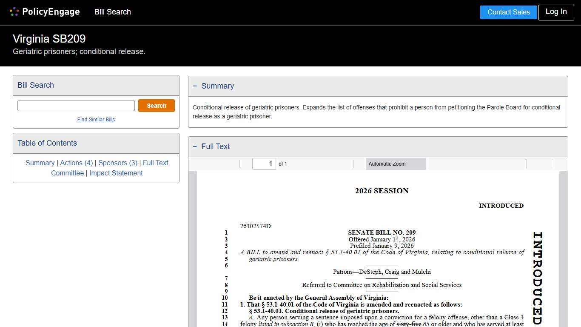Click the Table of Contents panel heading
This screenshot has width=581, height=327.
click(x=47, y=143)
